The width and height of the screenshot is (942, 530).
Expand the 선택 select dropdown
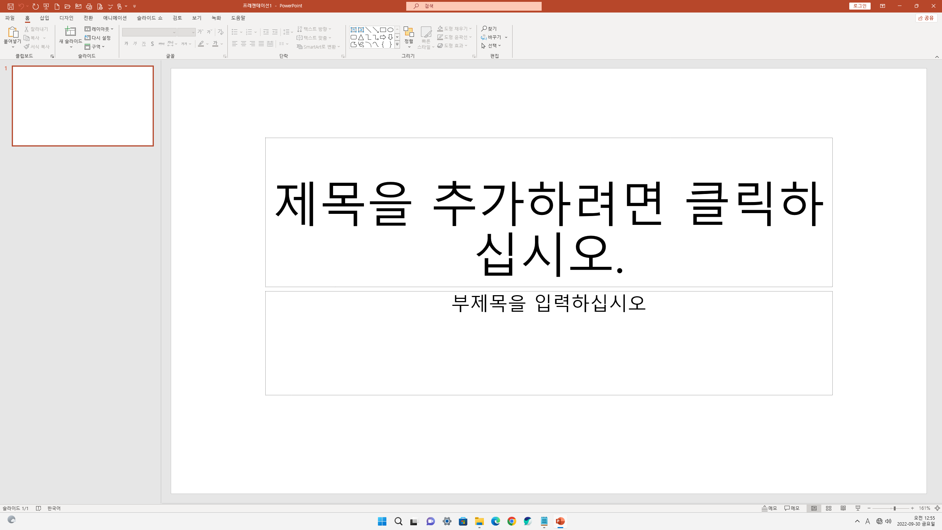[492, 46]
